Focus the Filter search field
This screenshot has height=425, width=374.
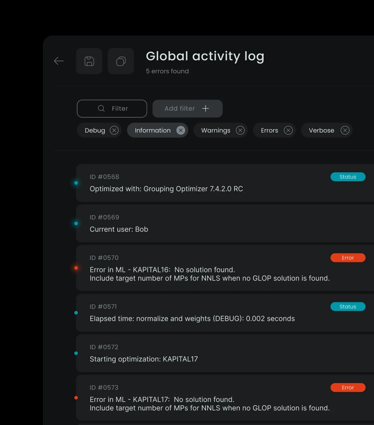112,109
